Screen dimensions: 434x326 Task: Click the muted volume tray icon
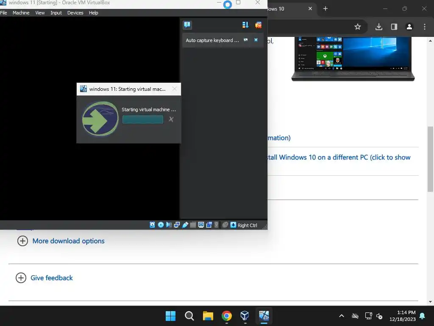[379, 316]
